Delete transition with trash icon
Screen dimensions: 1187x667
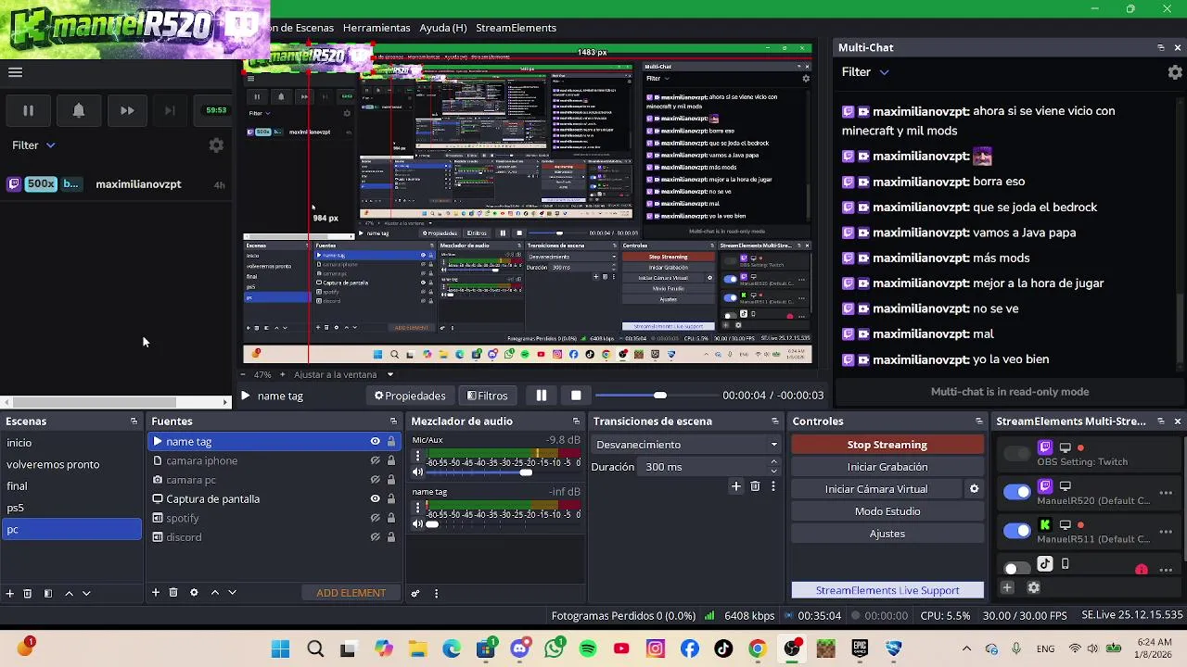pos(755,486)
